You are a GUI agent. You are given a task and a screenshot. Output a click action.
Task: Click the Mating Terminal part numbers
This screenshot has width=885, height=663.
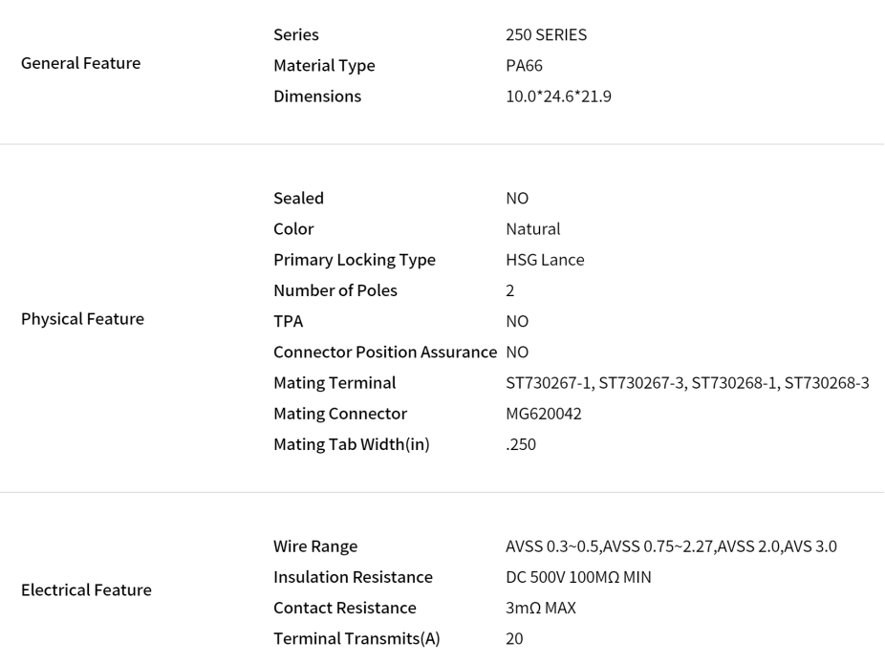[687, 383]
